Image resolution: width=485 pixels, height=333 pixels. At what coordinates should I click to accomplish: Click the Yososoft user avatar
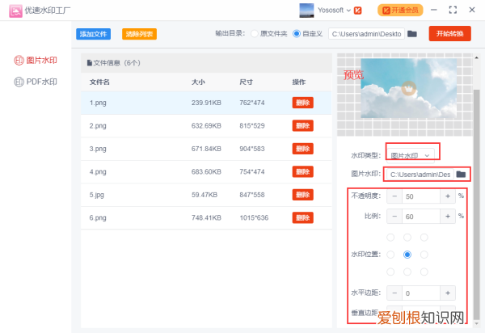306,11
